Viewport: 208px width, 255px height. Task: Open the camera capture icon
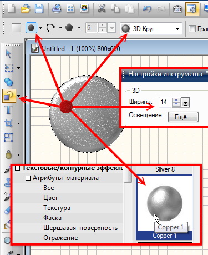click(x=177, y=9)
